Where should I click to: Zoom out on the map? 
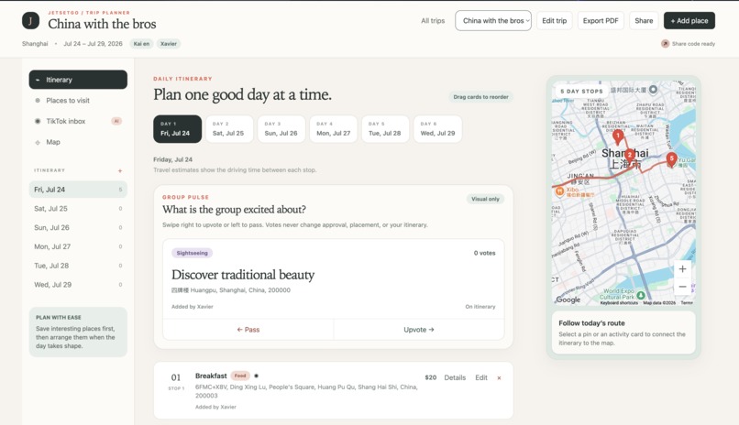pos(682,286)
